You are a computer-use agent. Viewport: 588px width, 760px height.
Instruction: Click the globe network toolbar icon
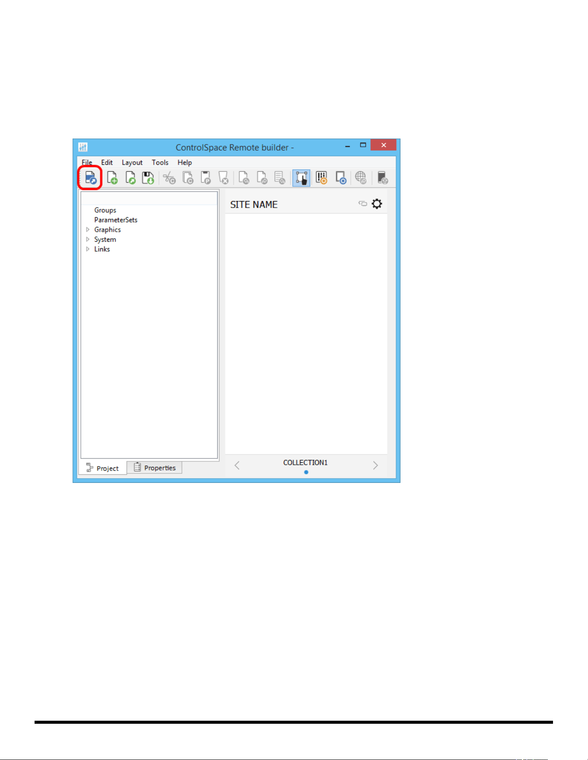click(361, 178)
